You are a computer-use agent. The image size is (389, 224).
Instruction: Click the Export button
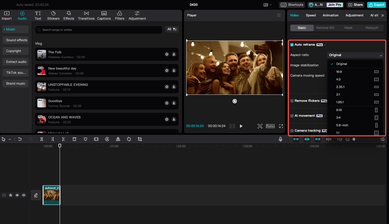[x=376, y=5]
